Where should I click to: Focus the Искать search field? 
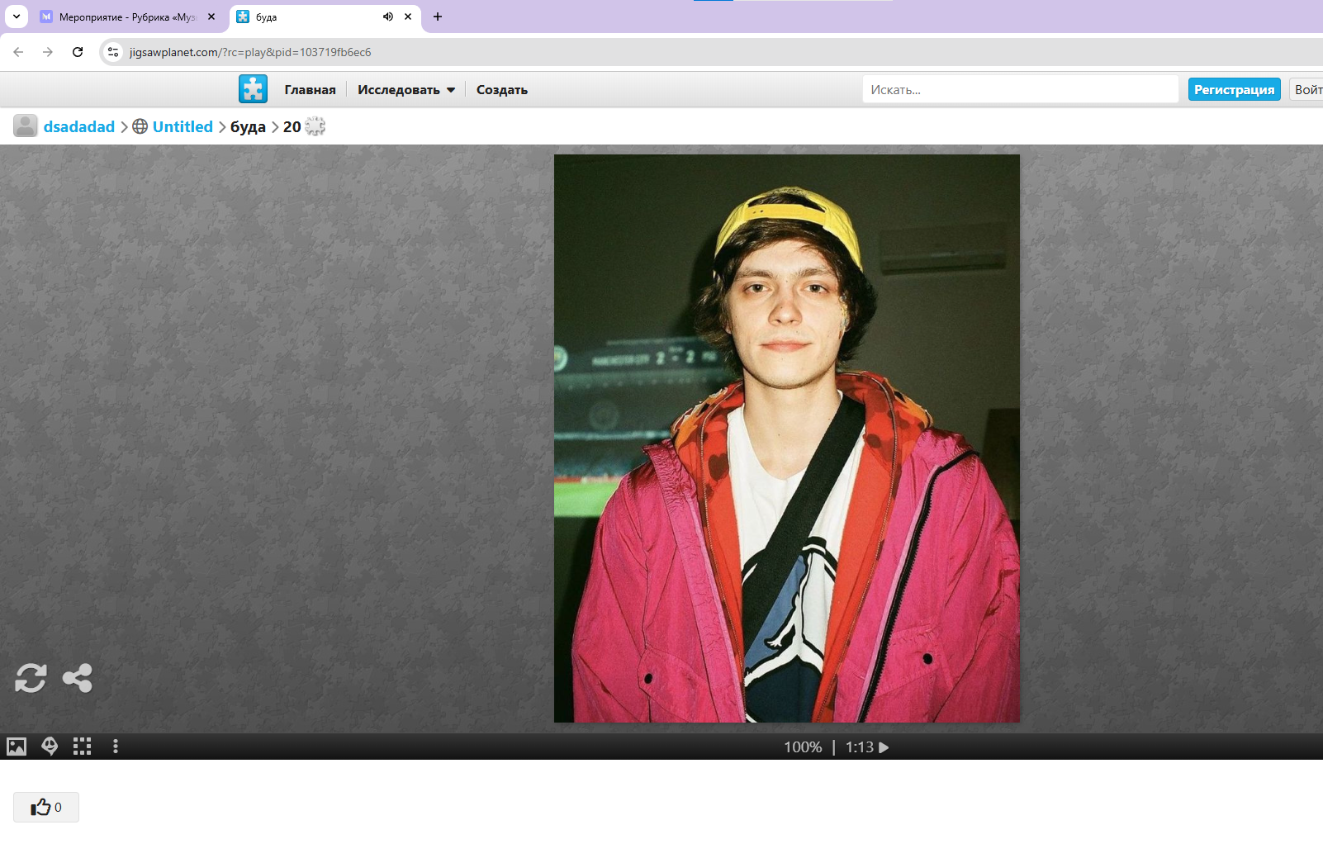[x=1020, y=89]
